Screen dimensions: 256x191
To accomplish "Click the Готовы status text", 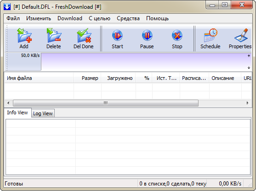I will tap(14, 184).
